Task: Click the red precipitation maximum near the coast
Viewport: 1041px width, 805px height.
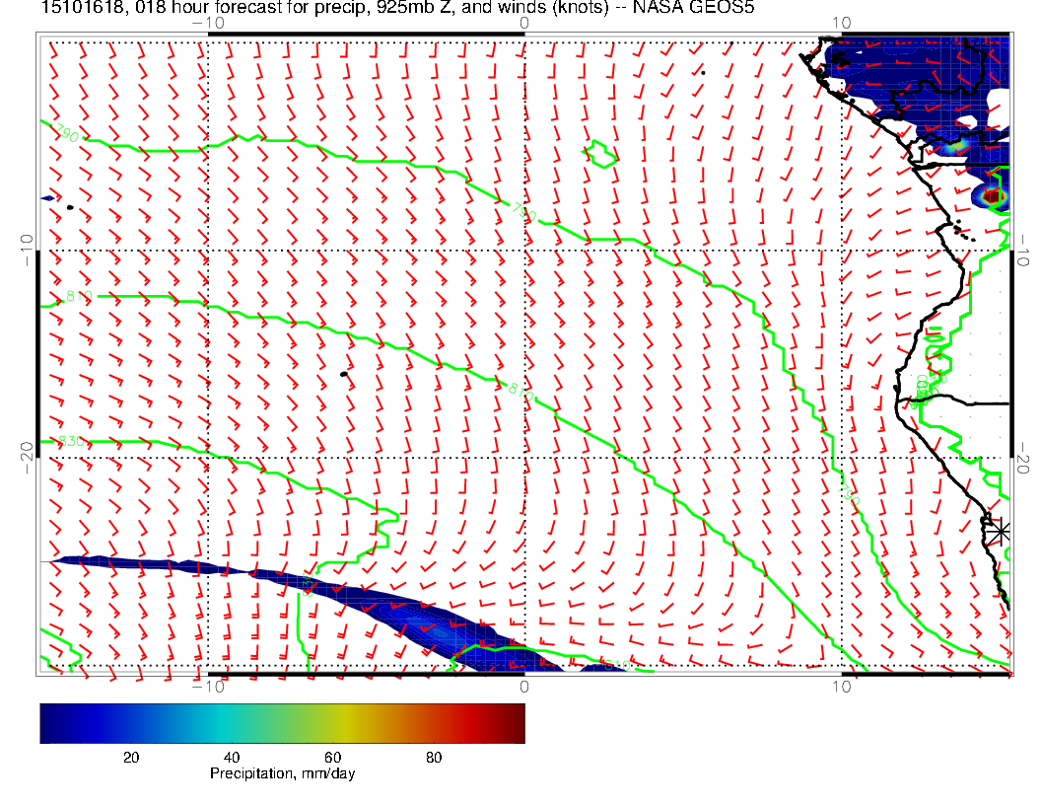Action: (x=994, y=197)
